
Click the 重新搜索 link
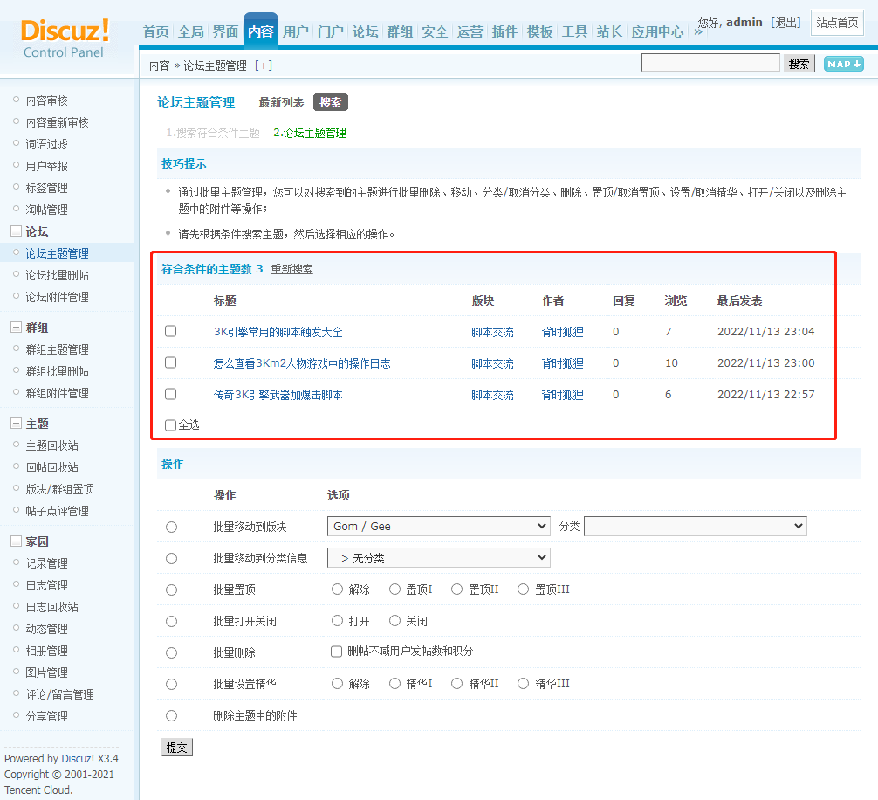(292, 269)
